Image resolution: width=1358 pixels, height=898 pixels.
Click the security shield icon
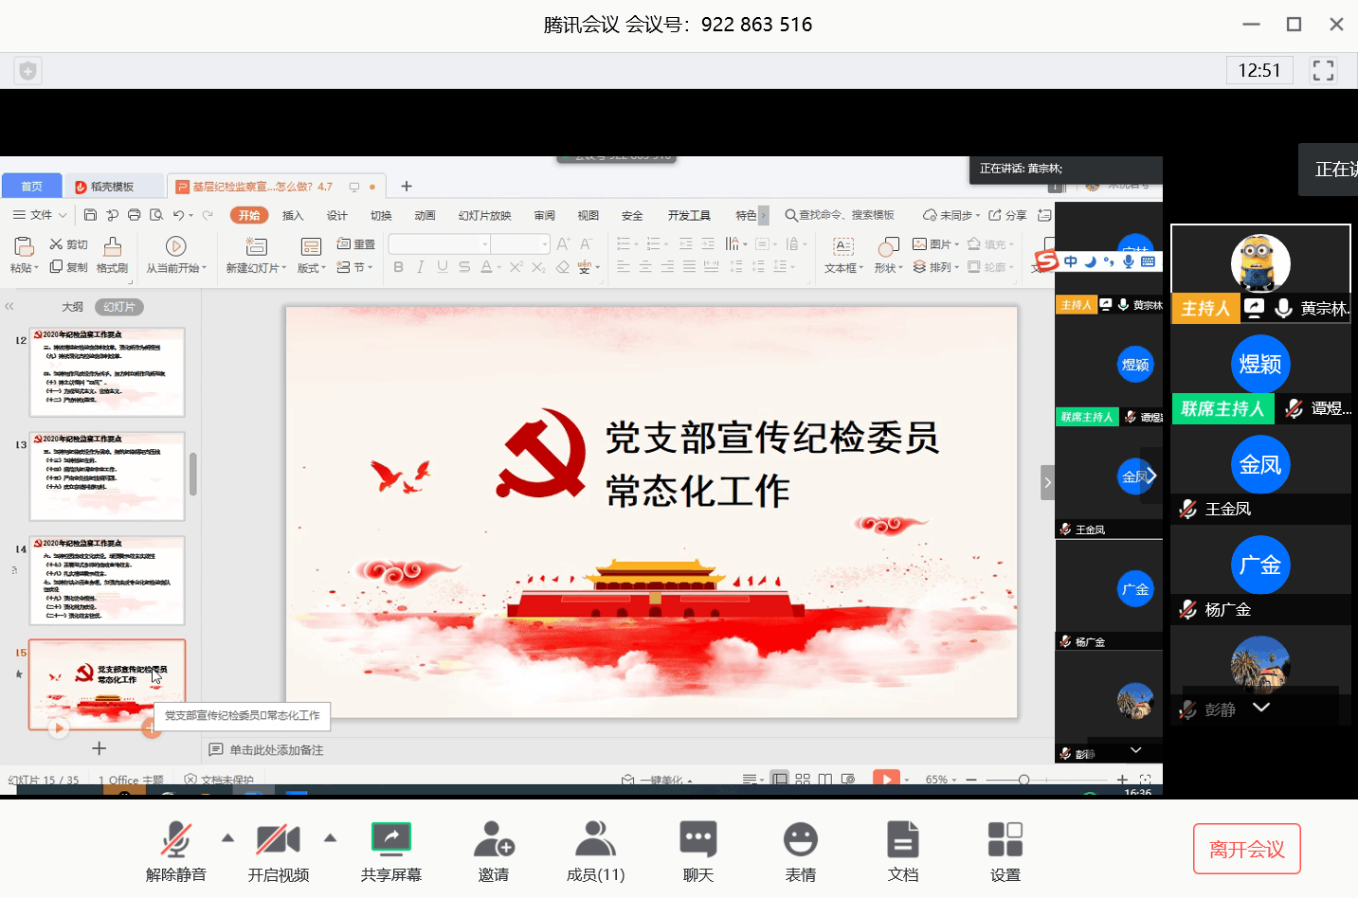(28, 71)
